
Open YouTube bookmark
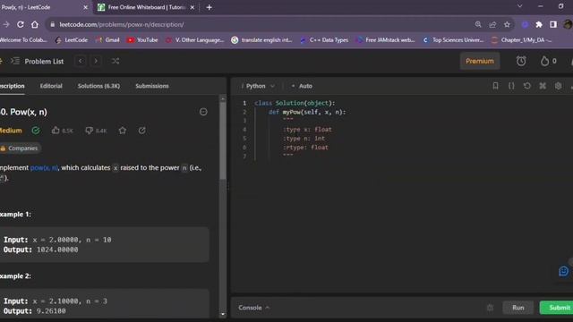coord(142,39)
